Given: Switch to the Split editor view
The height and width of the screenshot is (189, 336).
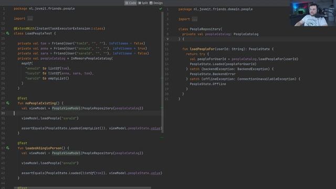Looking at the screenshot, I should [x=143, y=3].
